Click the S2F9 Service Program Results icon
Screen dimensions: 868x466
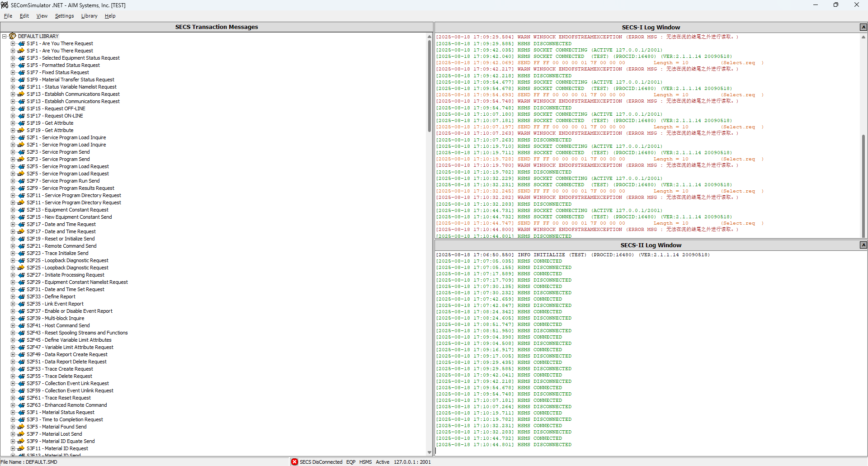tap(21, 188)
